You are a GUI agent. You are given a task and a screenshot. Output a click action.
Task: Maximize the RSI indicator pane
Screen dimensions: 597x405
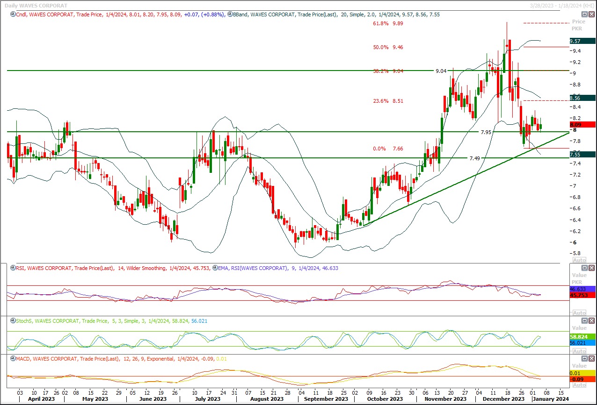pos(585,268)
